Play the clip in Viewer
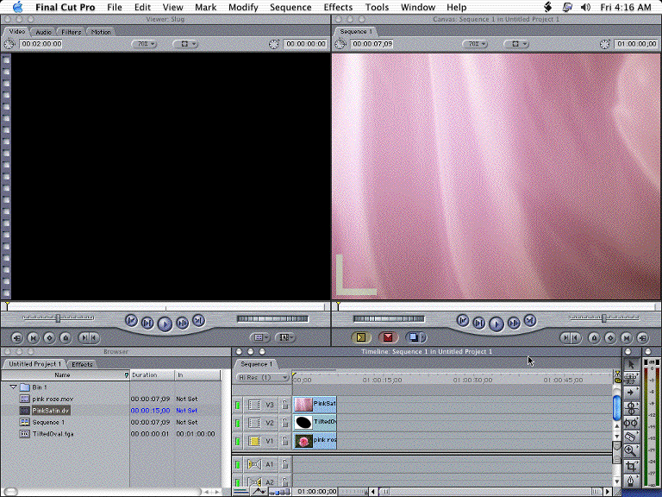Image resolution: width=662 pixels, height=497 pixels. click(165, 324)
